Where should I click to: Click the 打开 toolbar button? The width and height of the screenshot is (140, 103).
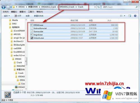[x=18, y=16]
